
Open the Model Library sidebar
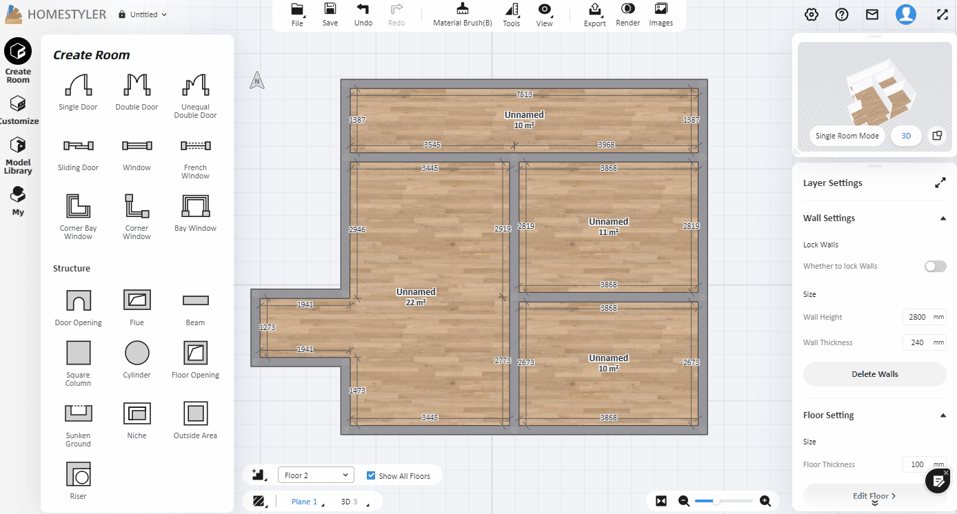click(18, 155)
